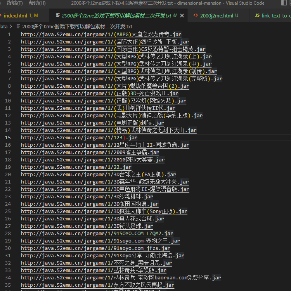
Task: Click line with 东方不败之风云再起.jar
Action: click(x=98, y=285)
